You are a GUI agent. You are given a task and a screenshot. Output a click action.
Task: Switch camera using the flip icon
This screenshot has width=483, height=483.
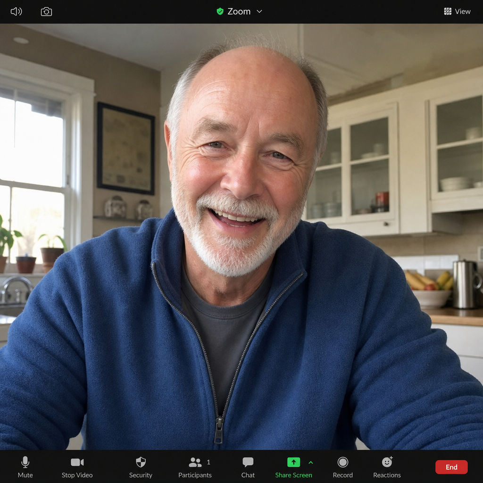point(46,12)
